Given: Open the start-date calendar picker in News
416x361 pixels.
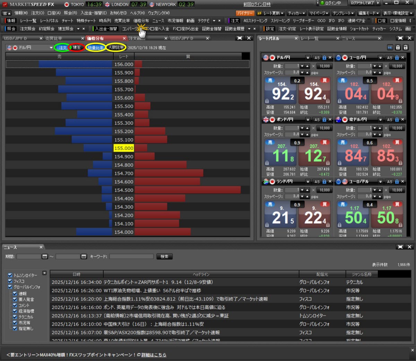Looking at the screenshot, I should 45,257.
